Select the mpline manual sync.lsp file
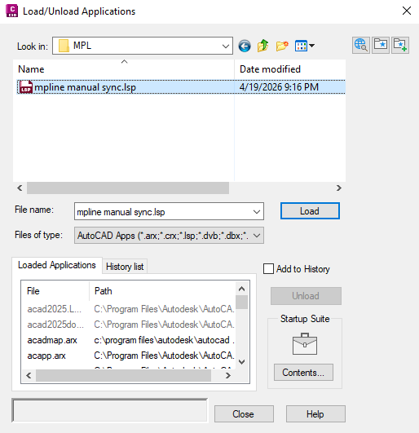419x433 pixels. click(85, 87)
